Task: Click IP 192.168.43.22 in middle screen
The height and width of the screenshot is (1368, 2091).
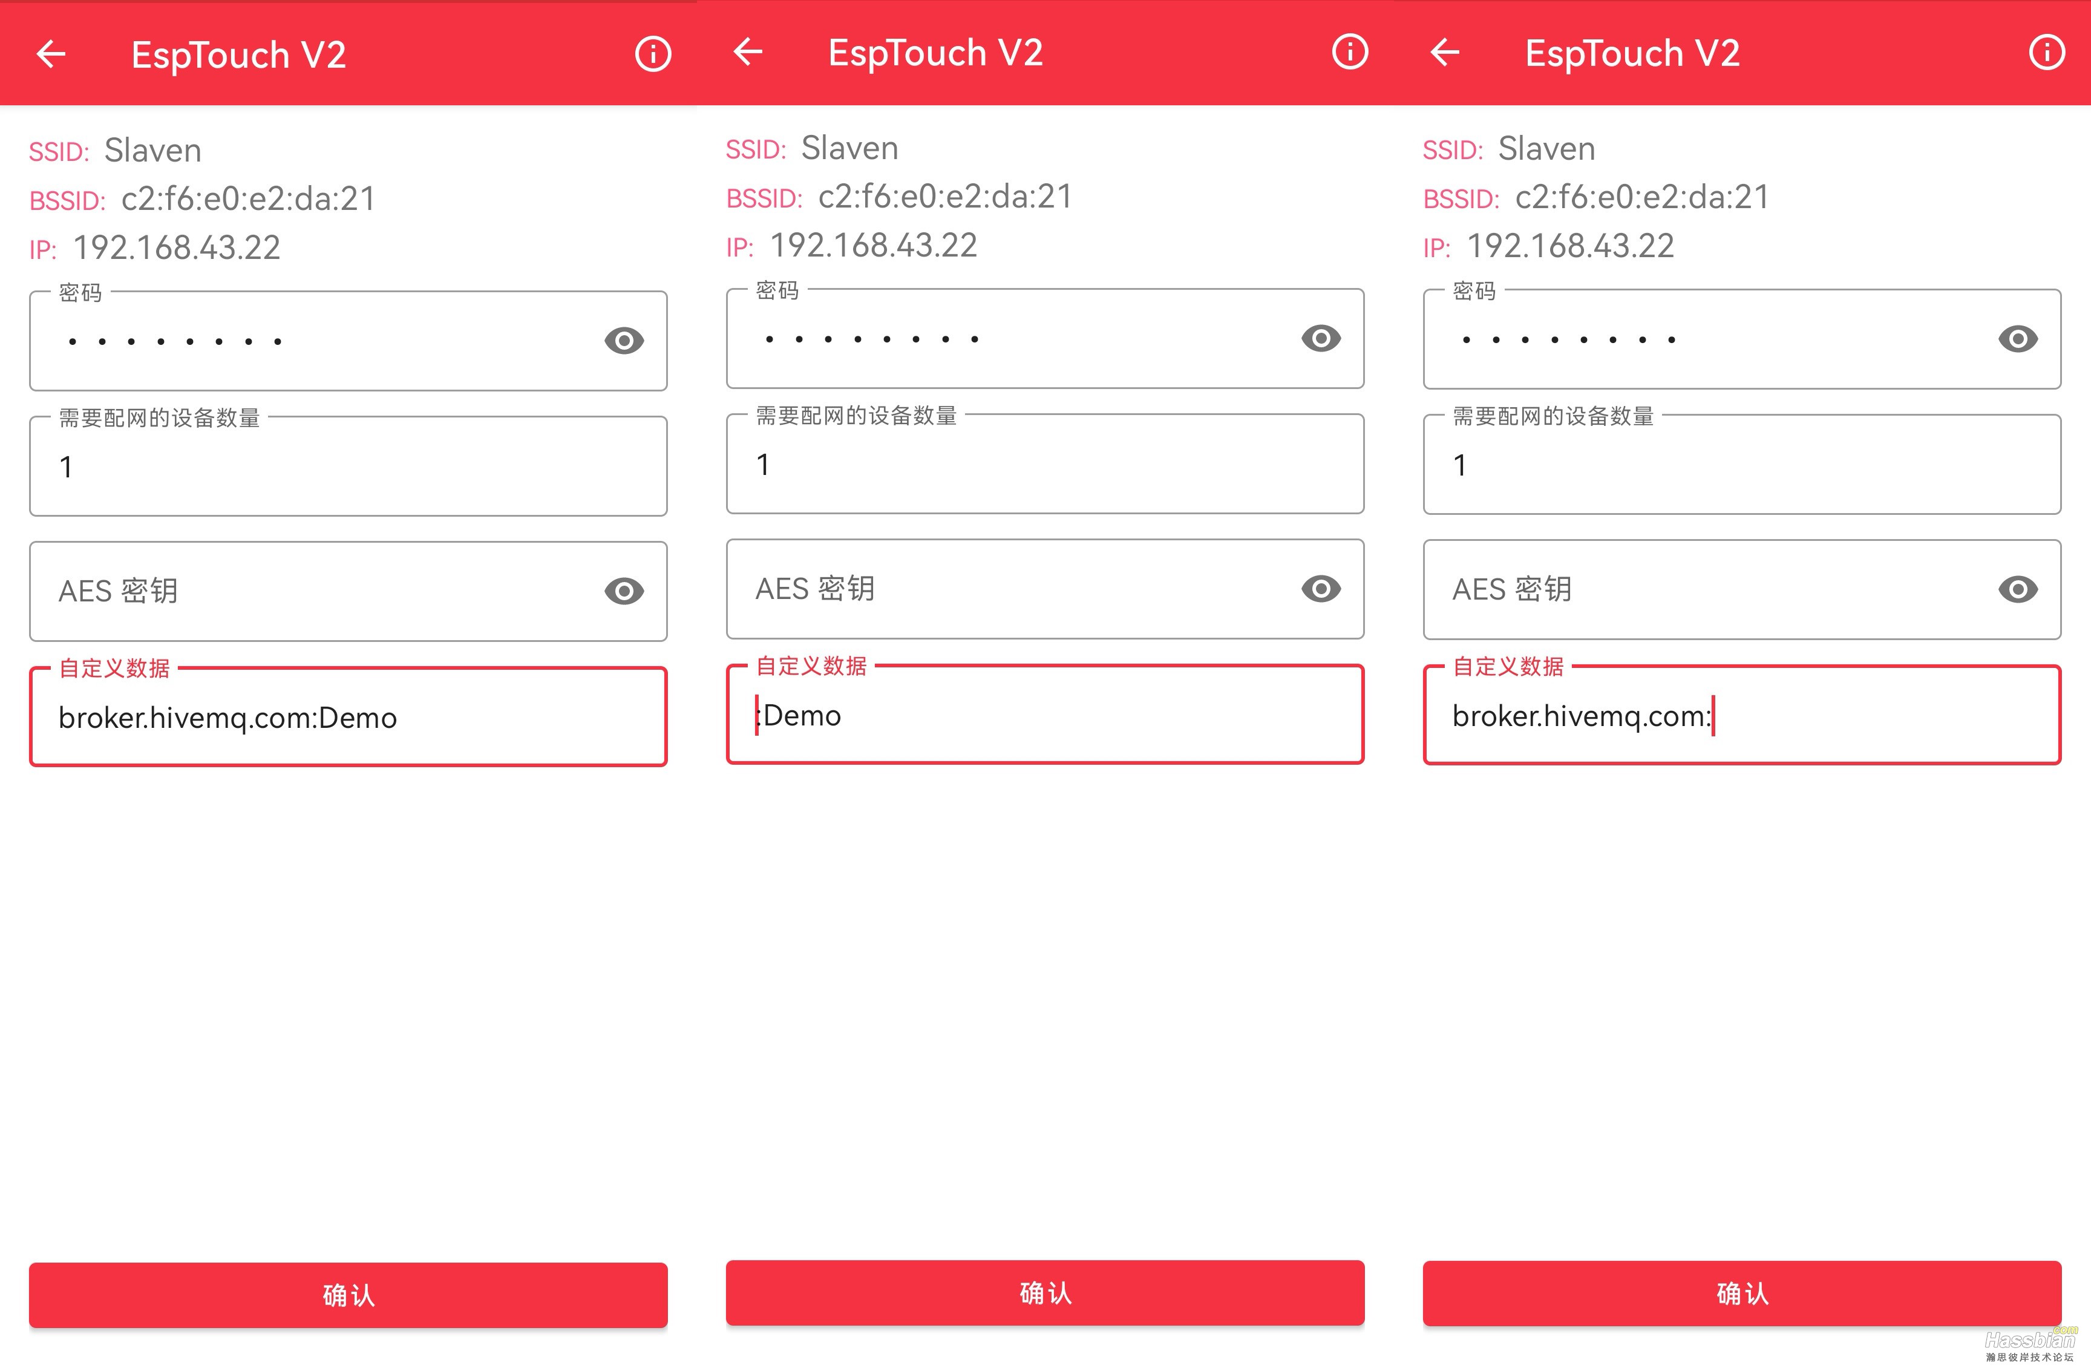Action: (873, 245)
